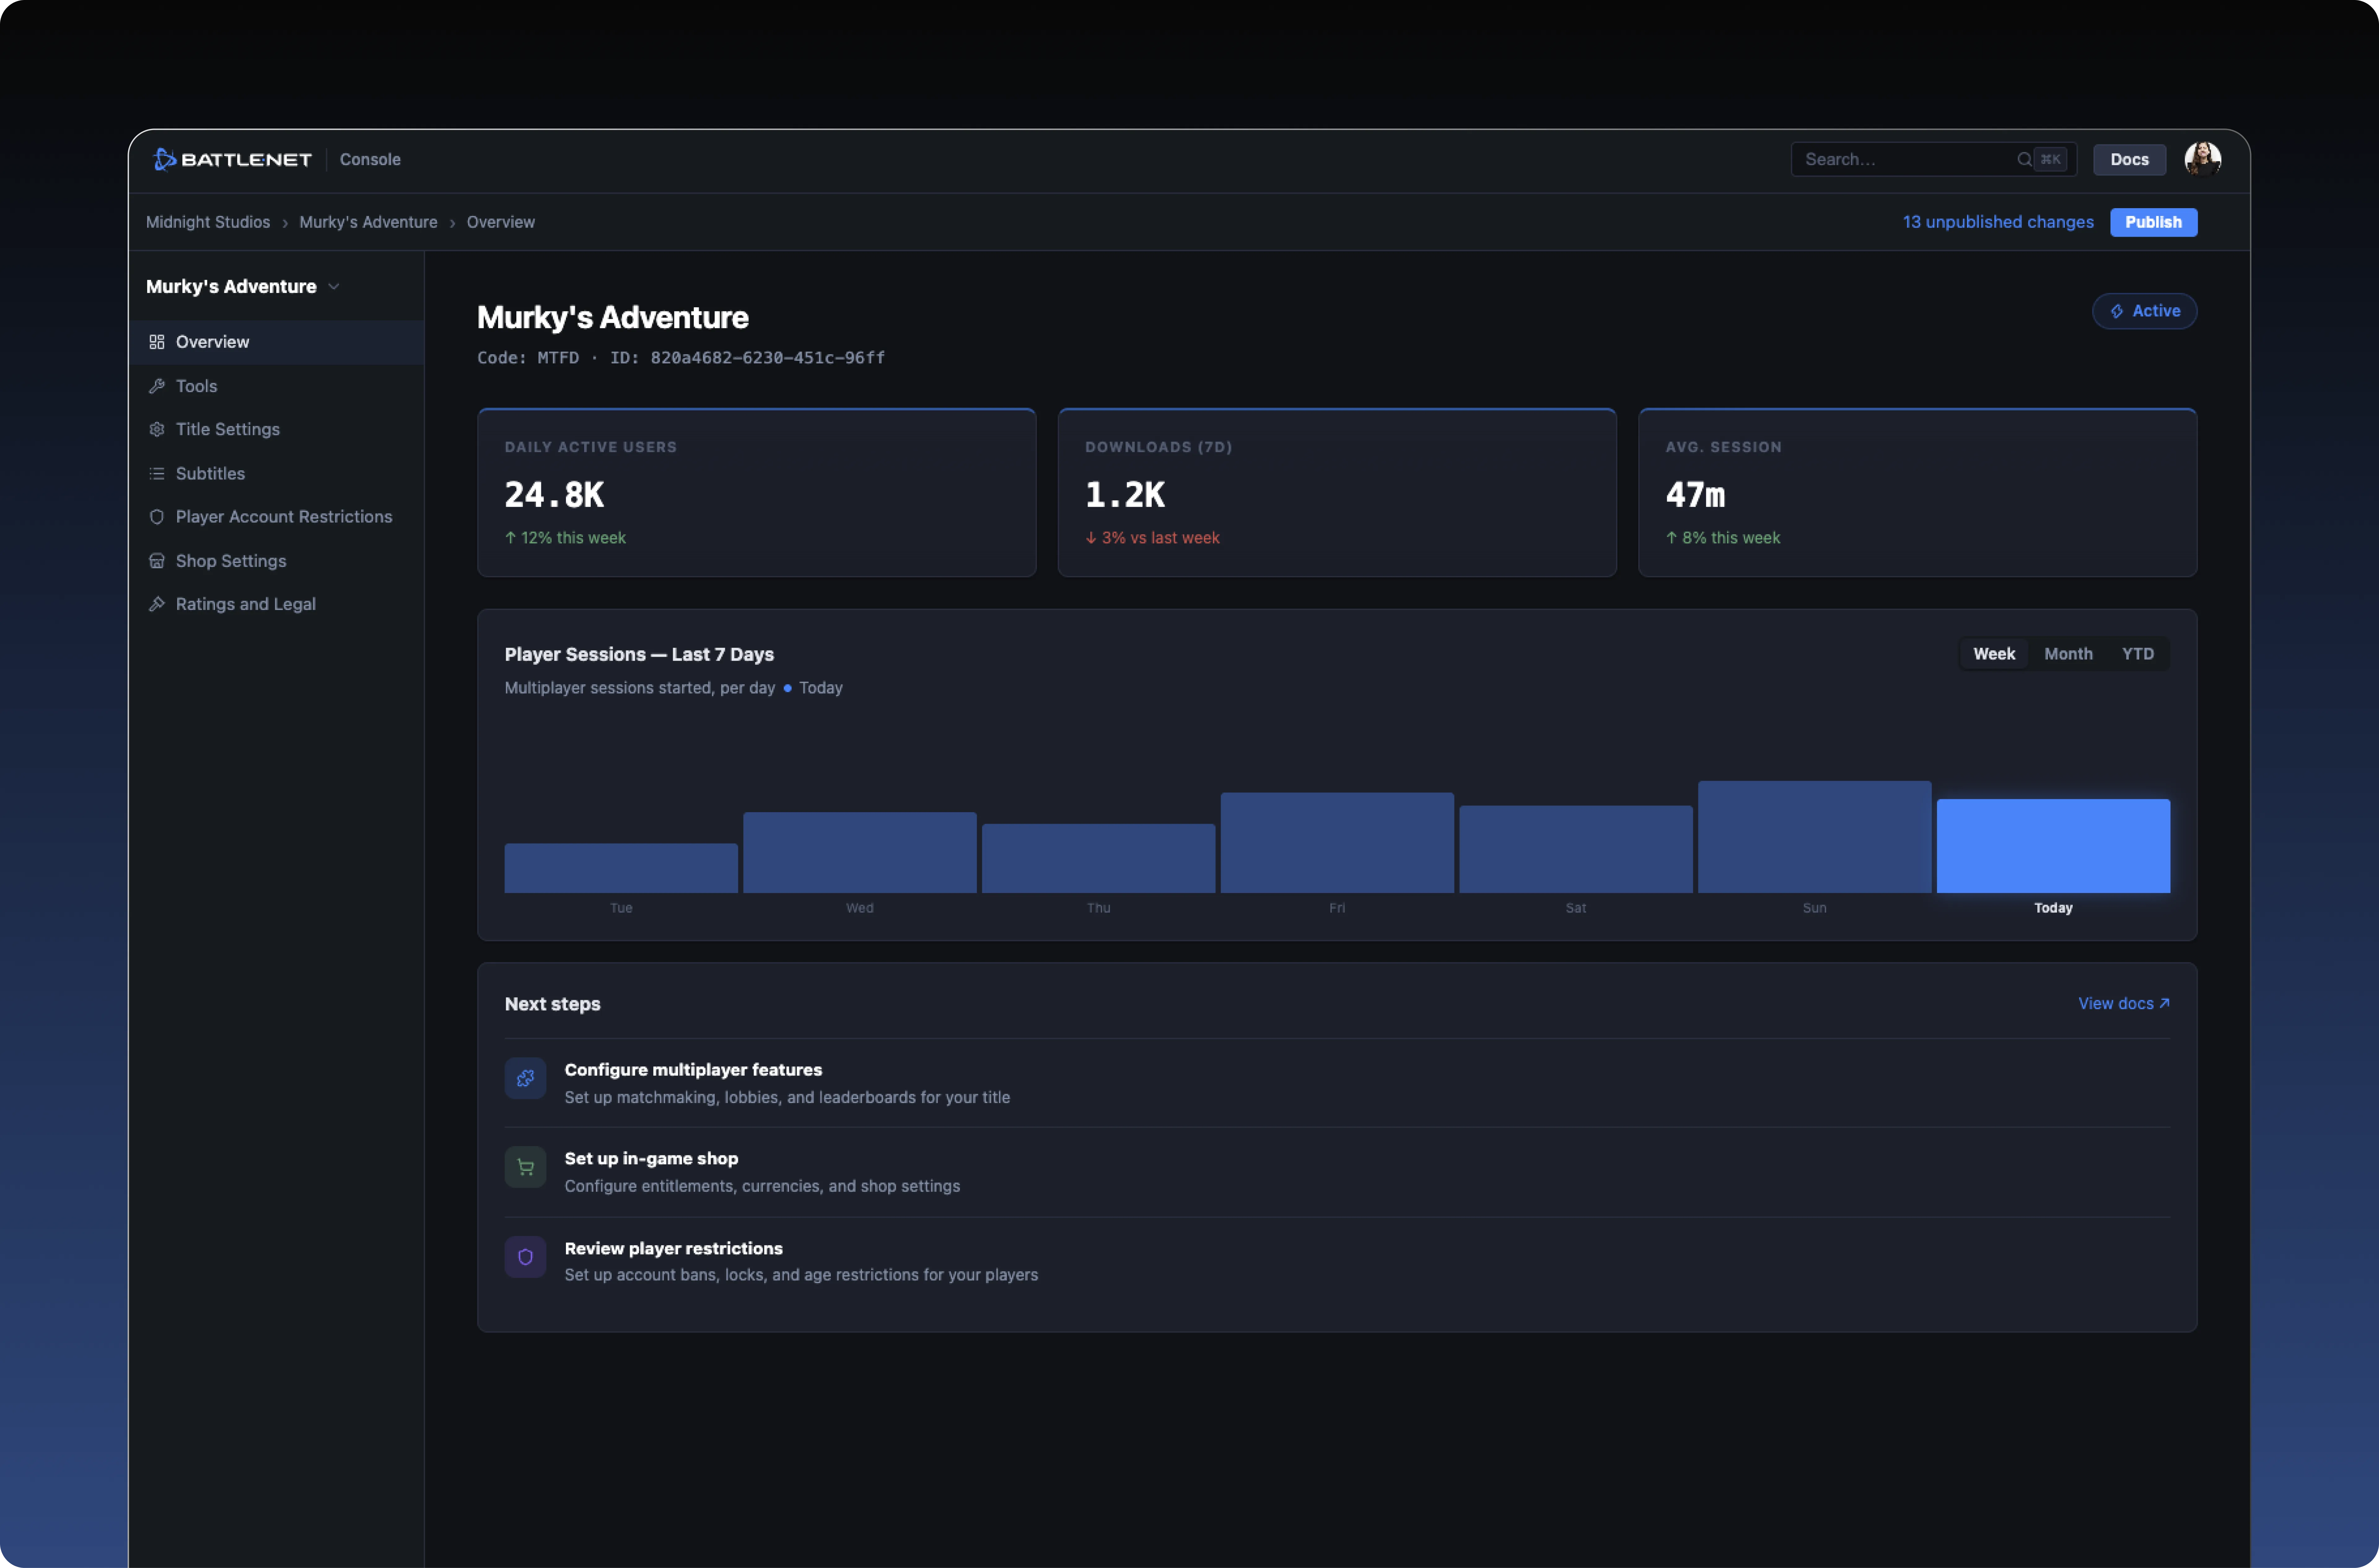Screen dimensions: 2379x1568
Task: Expand the Murky's Adventure title switcher chevron
Action: pos(334,287)
